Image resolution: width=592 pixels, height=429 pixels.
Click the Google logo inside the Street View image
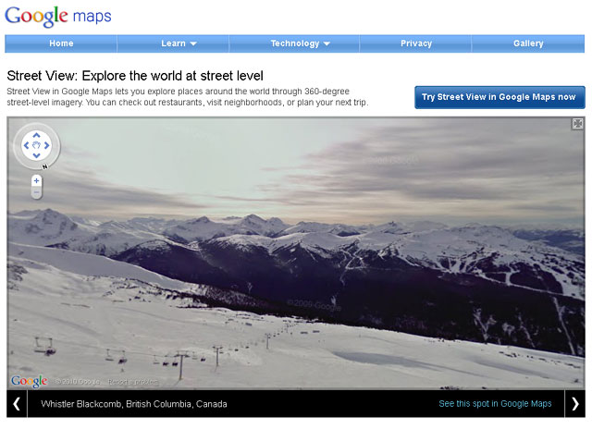(x=29, y=381)
